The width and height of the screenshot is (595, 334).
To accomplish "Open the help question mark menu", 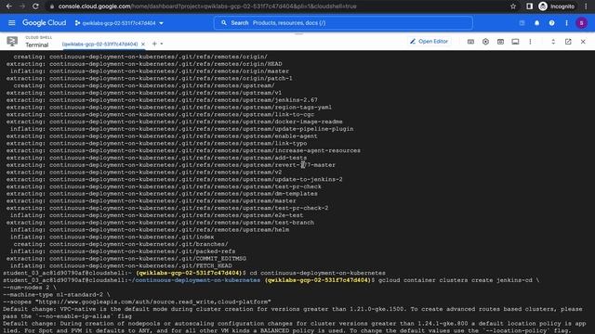I will point(551,23).
